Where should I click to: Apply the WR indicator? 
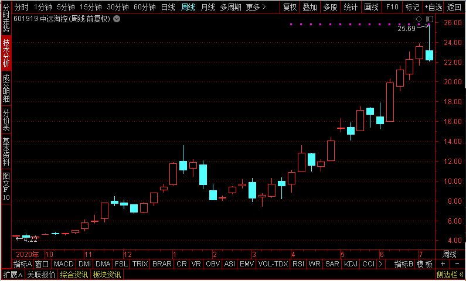pyautogui.click(x=314, y=264)
